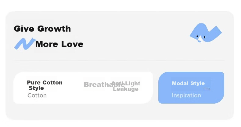Switch to the Modal Style tab

188,83
